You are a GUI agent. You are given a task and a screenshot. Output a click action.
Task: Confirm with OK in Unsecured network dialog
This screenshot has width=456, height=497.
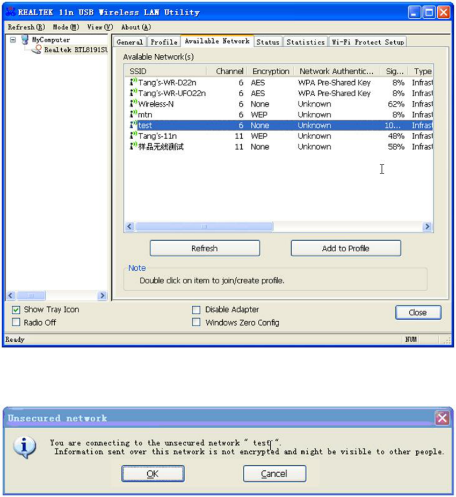(x=153, y=474)
